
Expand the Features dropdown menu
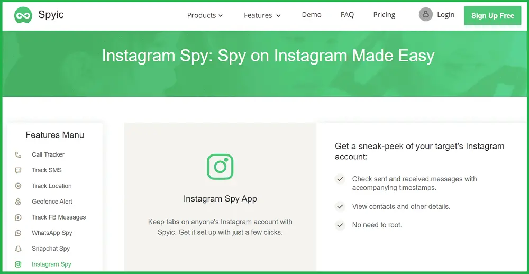(262, 15)
